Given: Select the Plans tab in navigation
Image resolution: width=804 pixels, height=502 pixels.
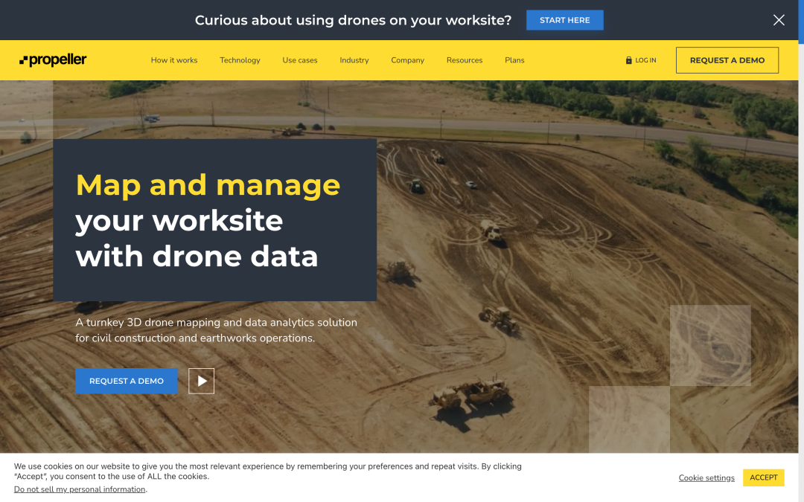Looking at the screenshot, I should [x=514, y=60].
